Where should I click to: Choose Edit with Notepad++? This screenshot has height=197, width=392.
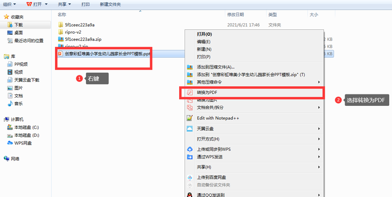(x=218, y=118)
